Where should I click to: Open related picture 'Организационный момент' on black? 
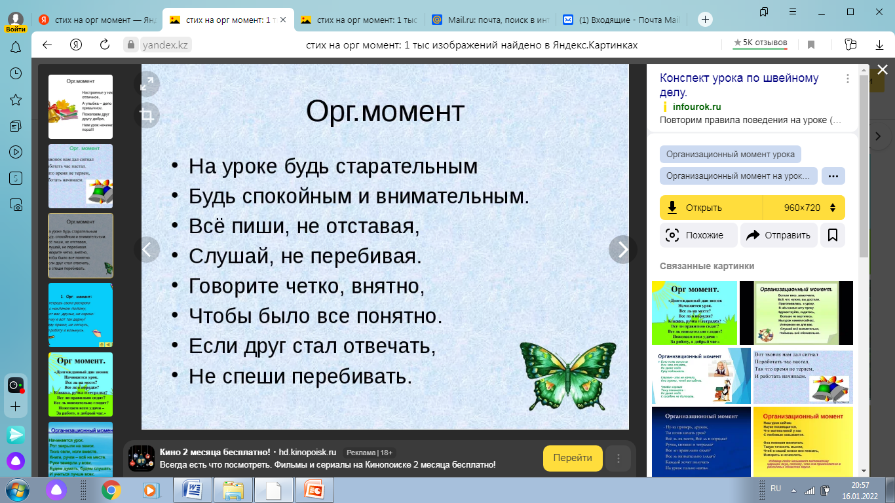[x=796, y=313]
